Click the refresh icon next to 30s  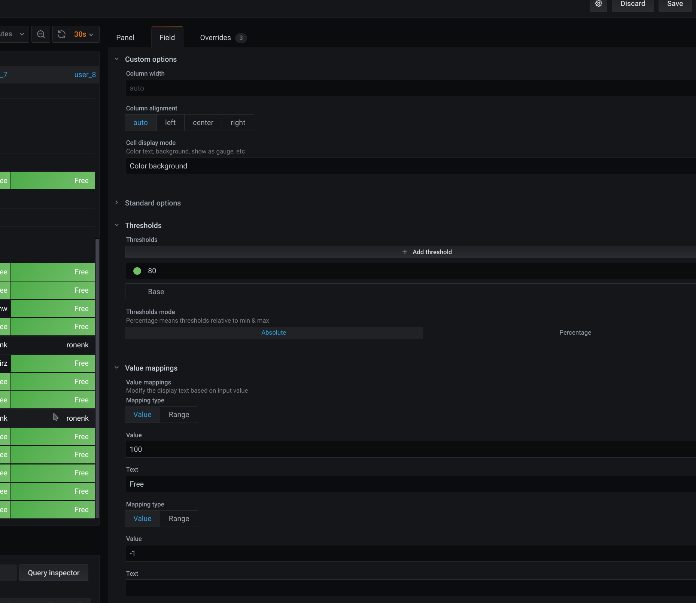click(x=61, y=34)
